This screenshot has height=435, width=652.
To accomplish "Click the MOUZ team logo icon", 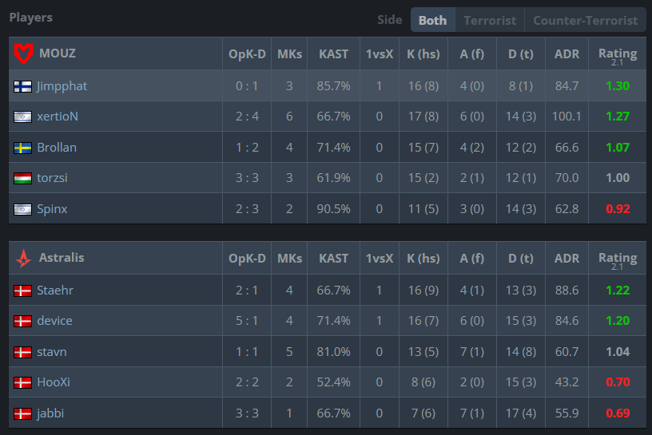I will pyautogui.click(x=23, y=53).
